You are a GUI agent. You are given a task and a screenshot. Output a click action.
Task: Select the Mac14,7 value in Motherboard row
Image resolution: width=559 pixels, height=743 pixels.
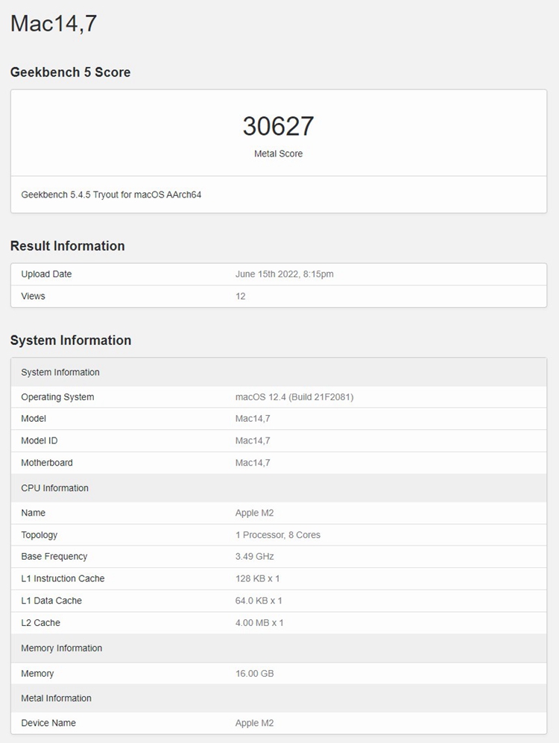253,463
